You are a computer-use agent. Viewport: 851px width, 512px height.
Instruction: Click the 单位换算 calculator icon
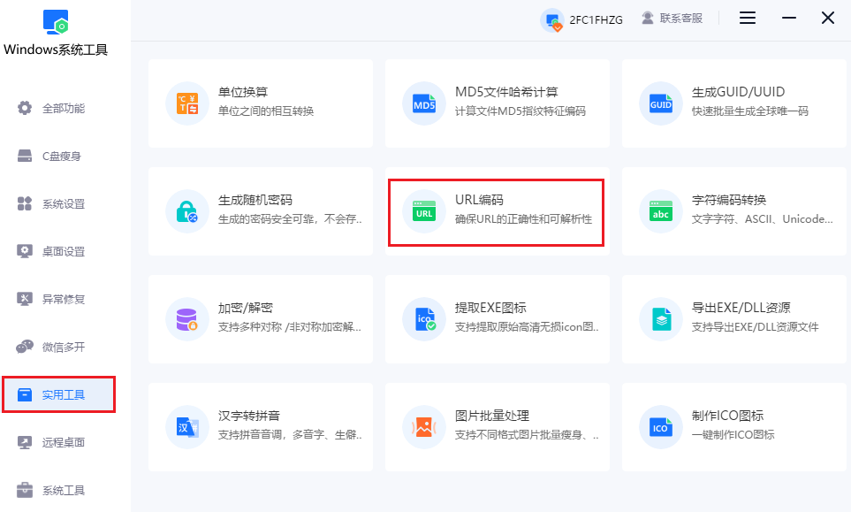click(x=187, y=103)
